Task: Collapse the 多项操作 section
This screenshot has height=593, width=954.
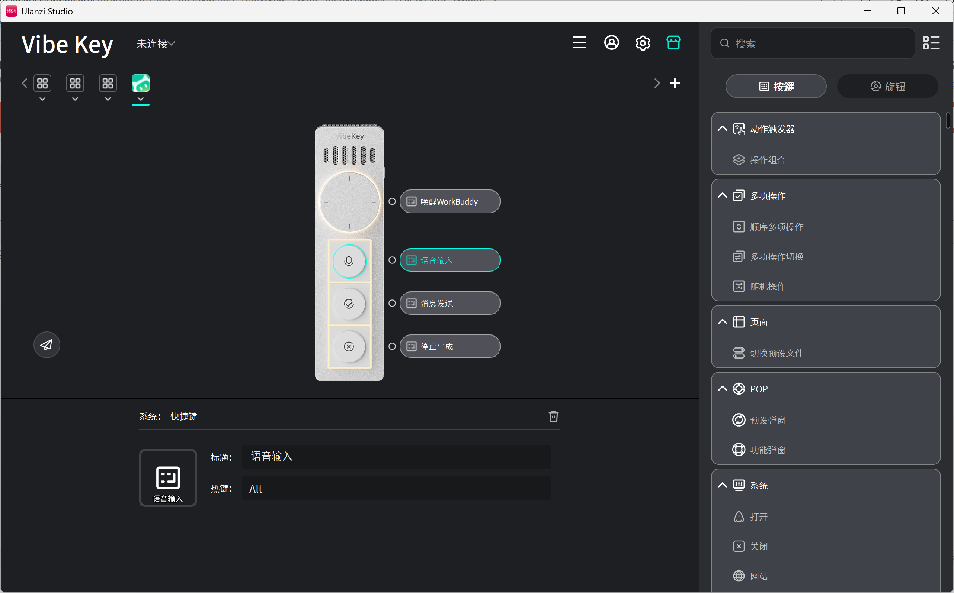Action: pyautogui.click(x=722, y=195)
